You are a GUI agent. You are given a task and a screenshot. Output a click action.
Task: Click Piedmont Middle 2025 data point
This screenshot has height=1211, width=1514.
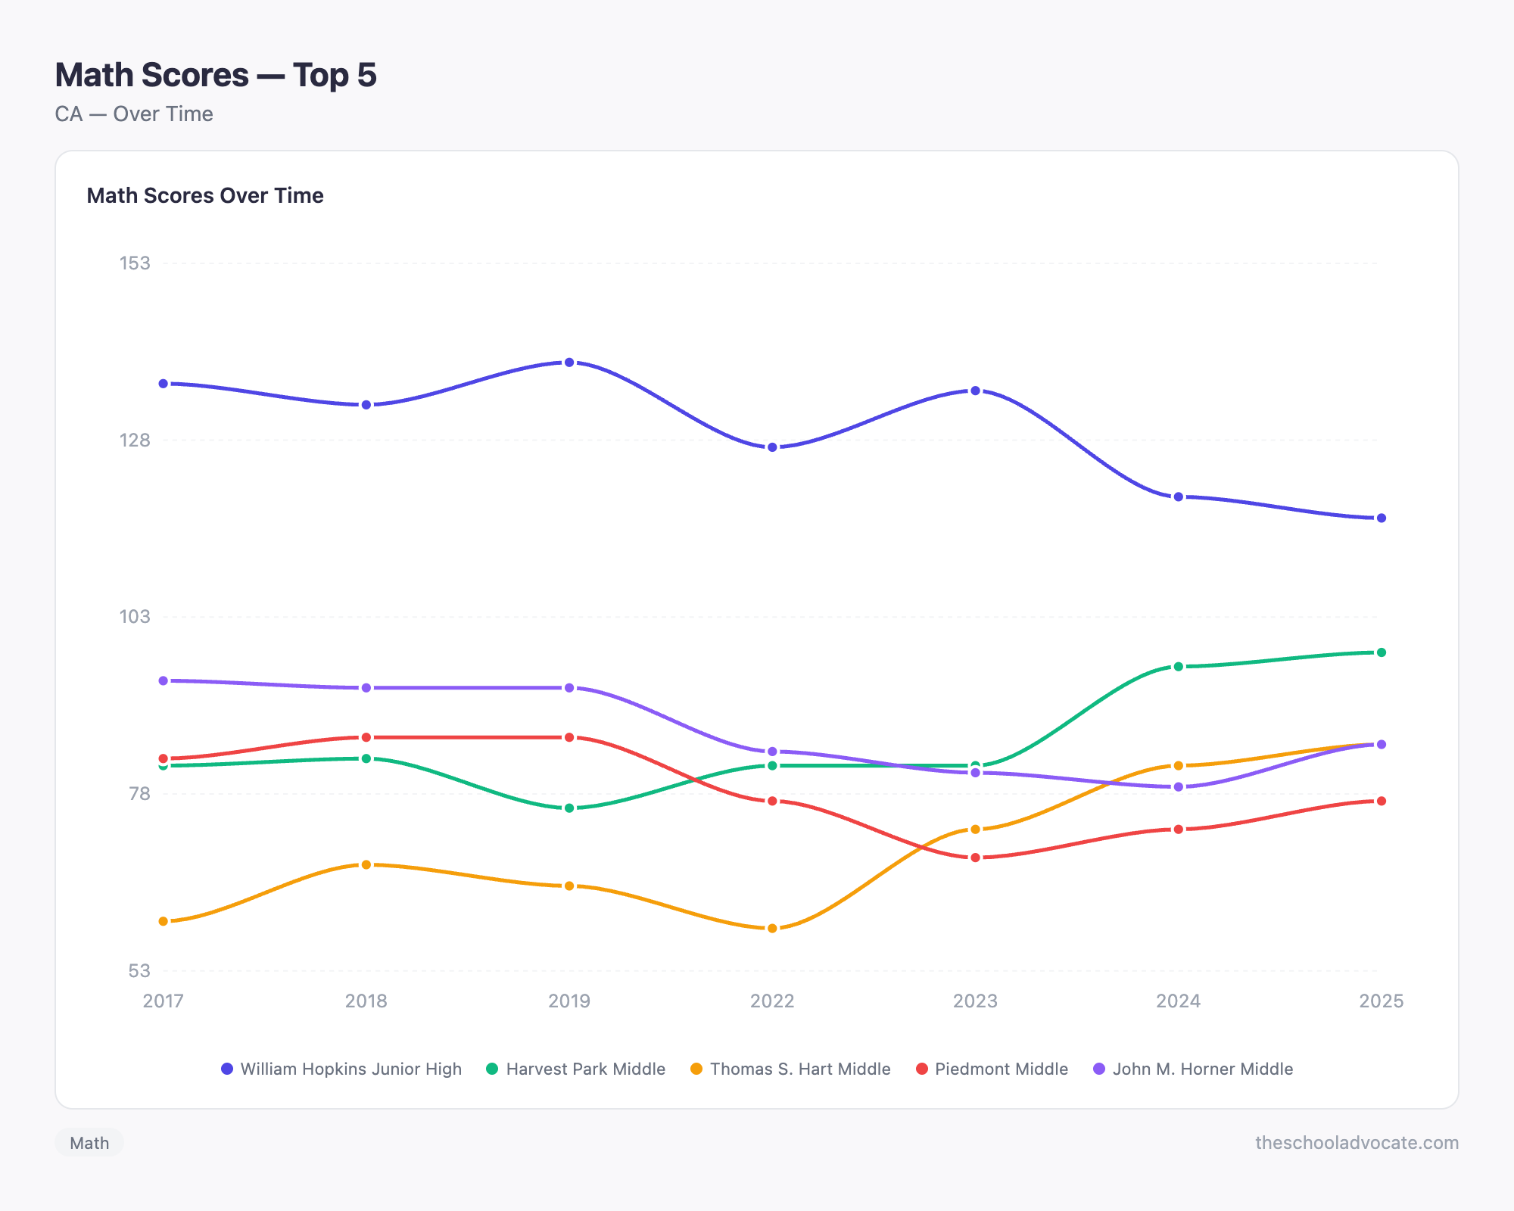pos(1382,801)
